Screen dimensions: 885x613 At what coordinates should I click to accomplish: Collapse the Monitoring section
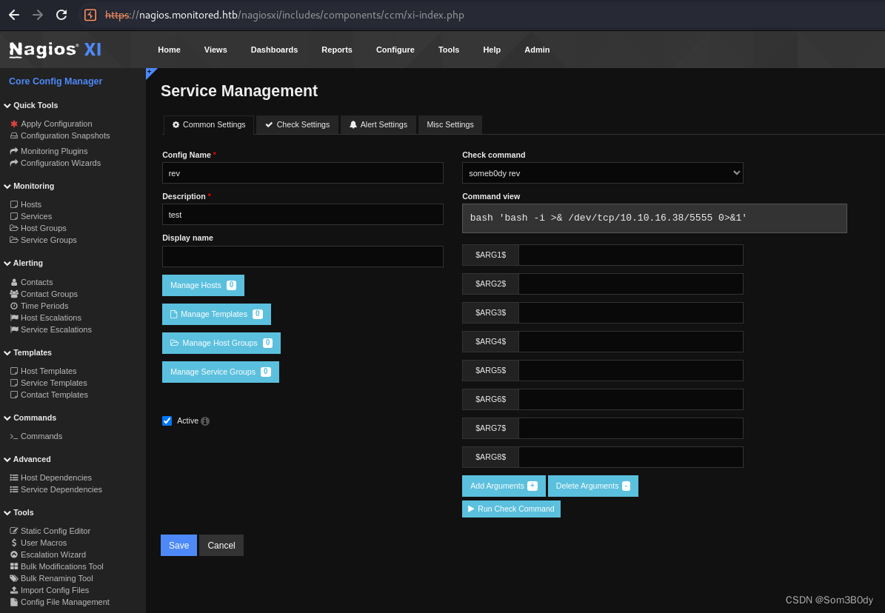tap(30, 187)
